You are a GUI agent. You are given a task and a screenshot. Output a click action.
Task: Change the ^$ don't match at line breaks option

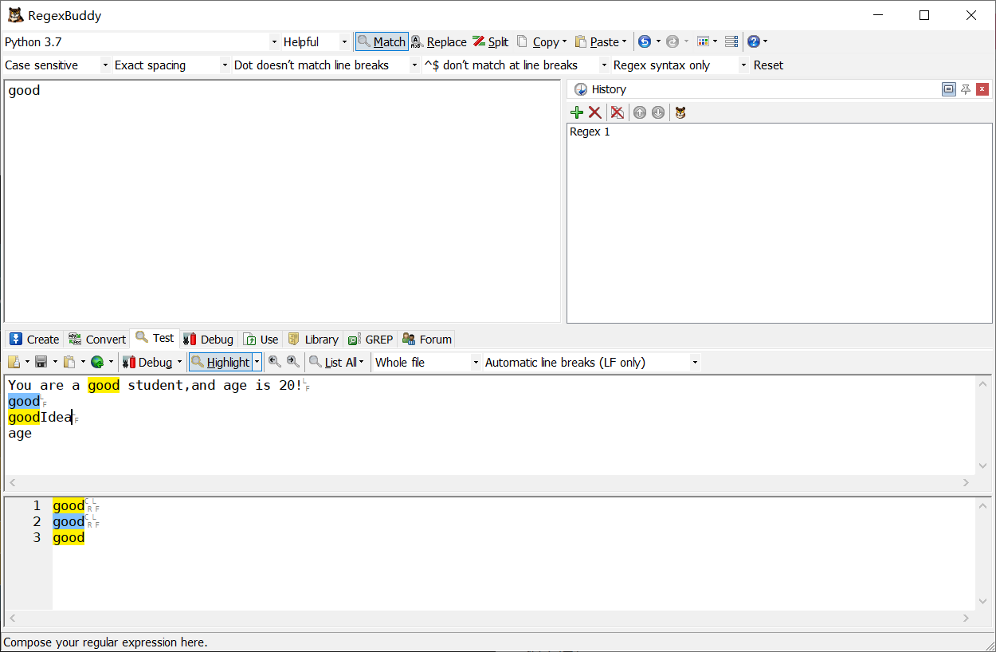pyautogui.click(x=516, y=65)
